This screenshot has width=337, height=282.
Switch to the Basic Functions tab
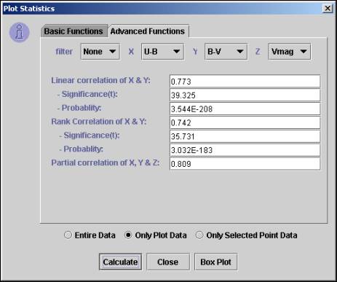point(74,31)
